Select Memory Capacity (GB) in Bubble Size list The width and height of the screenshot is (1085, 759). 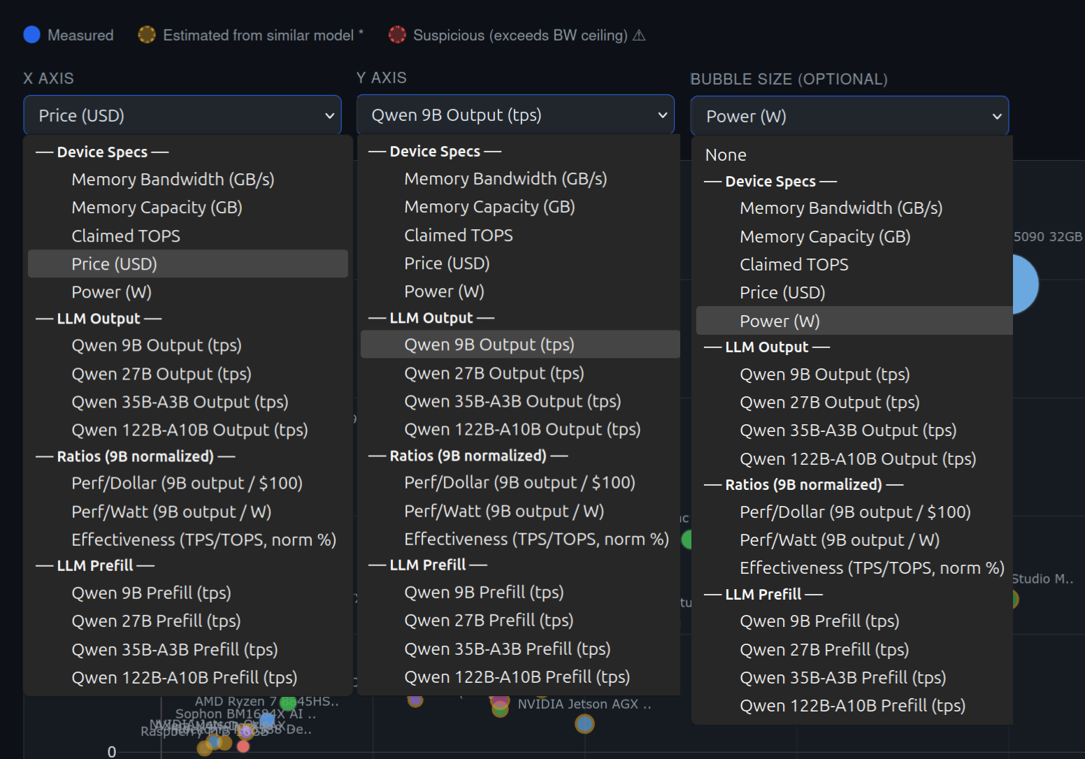coord(825,237)
